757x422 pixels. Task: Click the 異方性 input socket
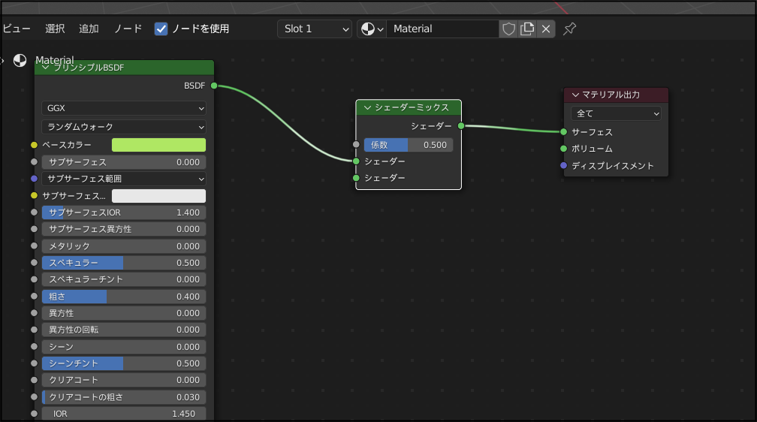pos(34,313)
